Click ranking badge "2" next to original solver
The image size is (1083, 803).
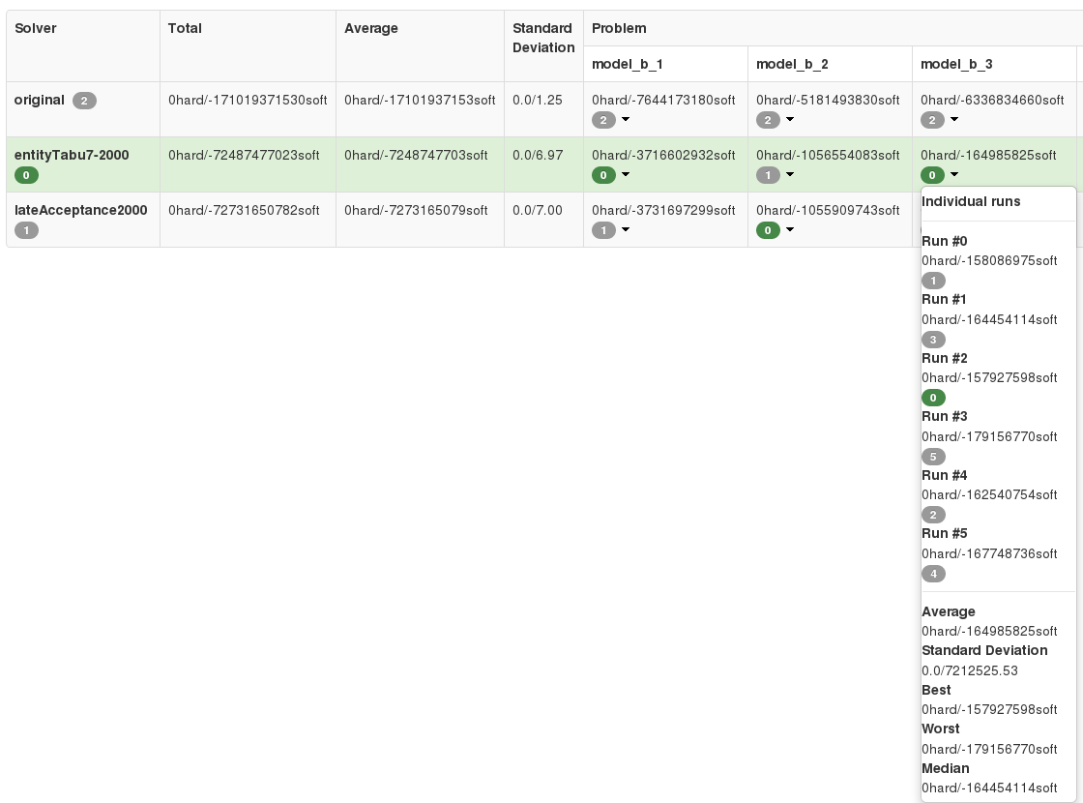point(84,101)
